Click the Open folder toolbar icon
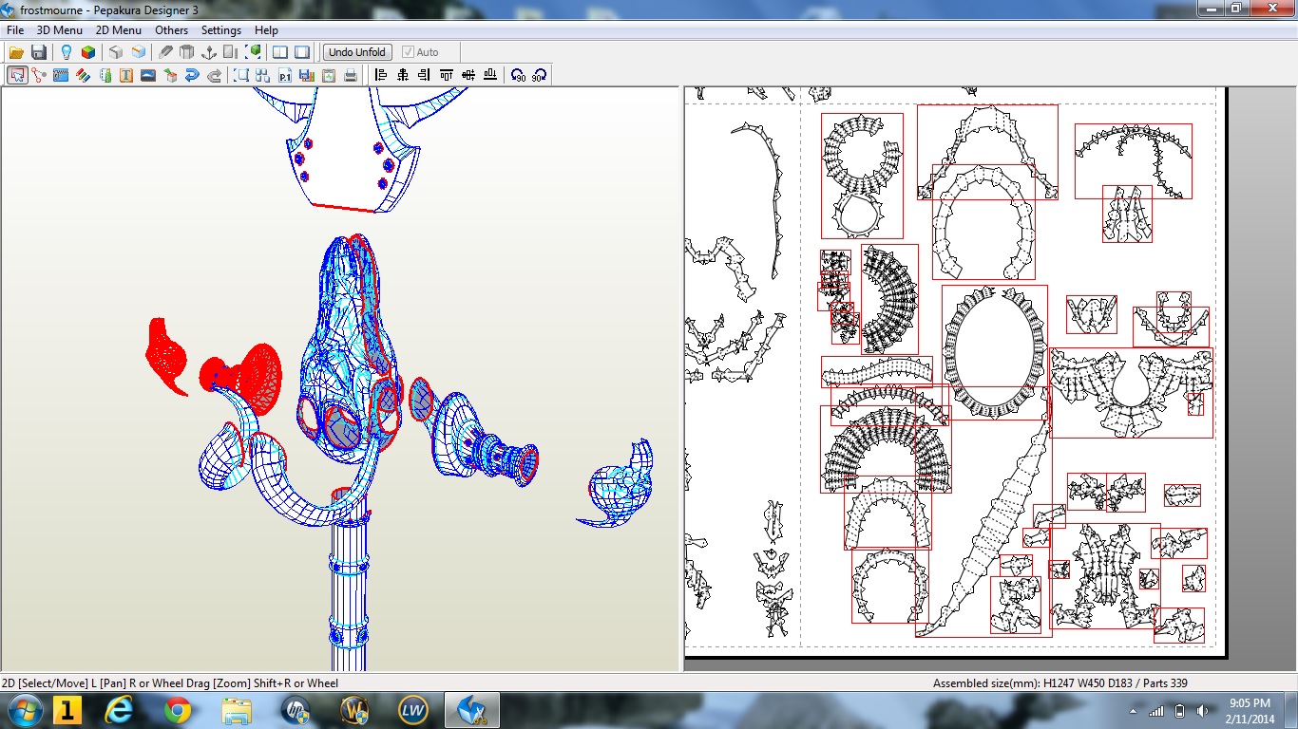The width and height of the screenshot is (1298, 729). point(16,52)
